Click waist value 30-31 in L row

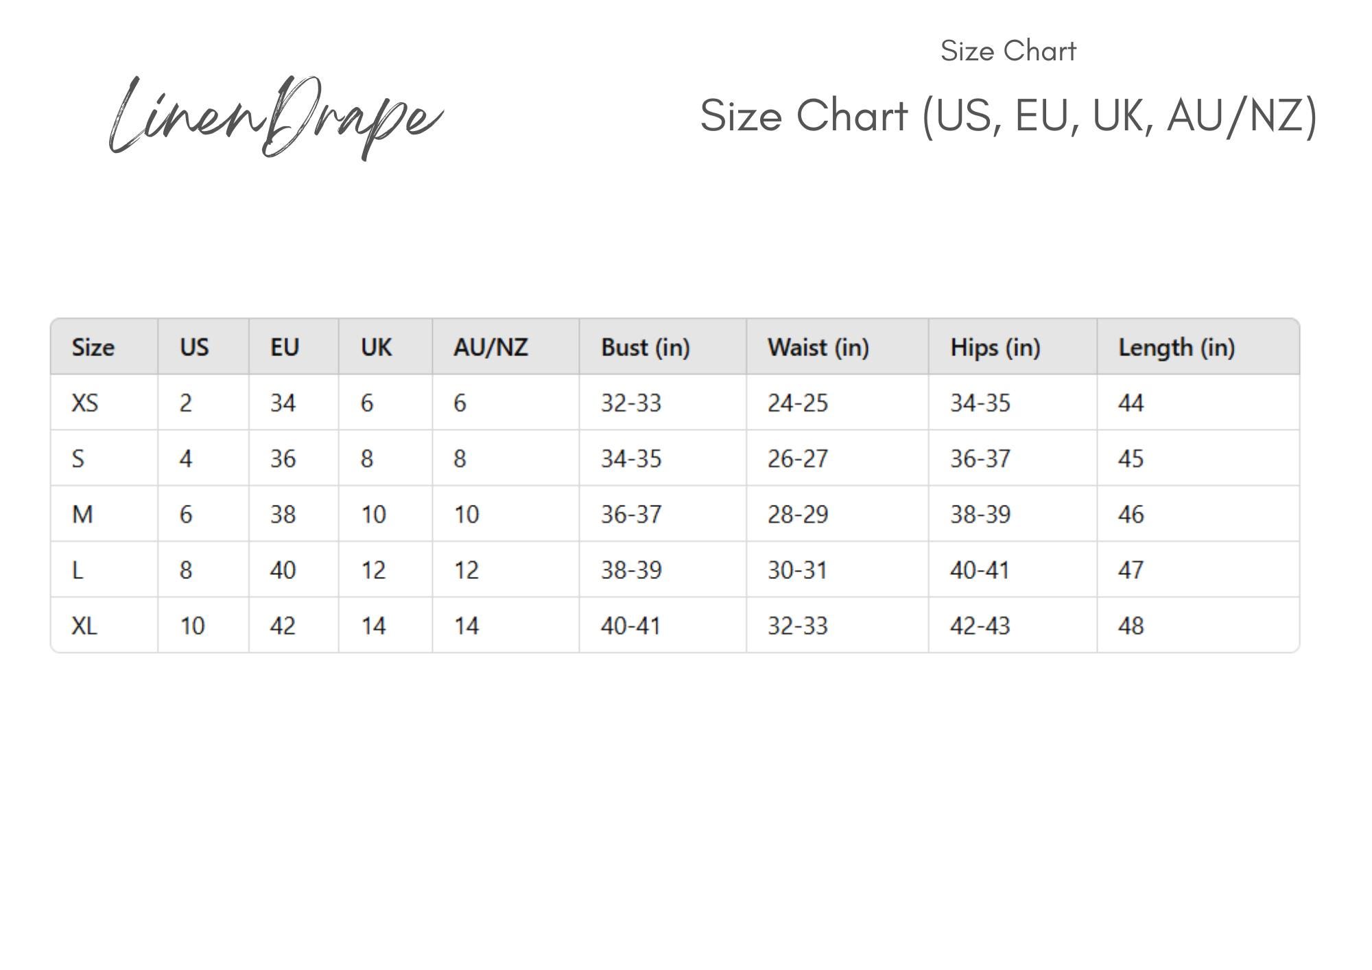tap(797, 570)
